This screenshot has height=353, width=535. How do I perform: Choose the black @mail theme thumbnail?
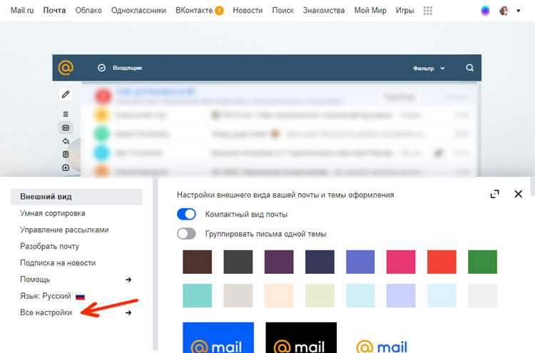click(301, 337)
